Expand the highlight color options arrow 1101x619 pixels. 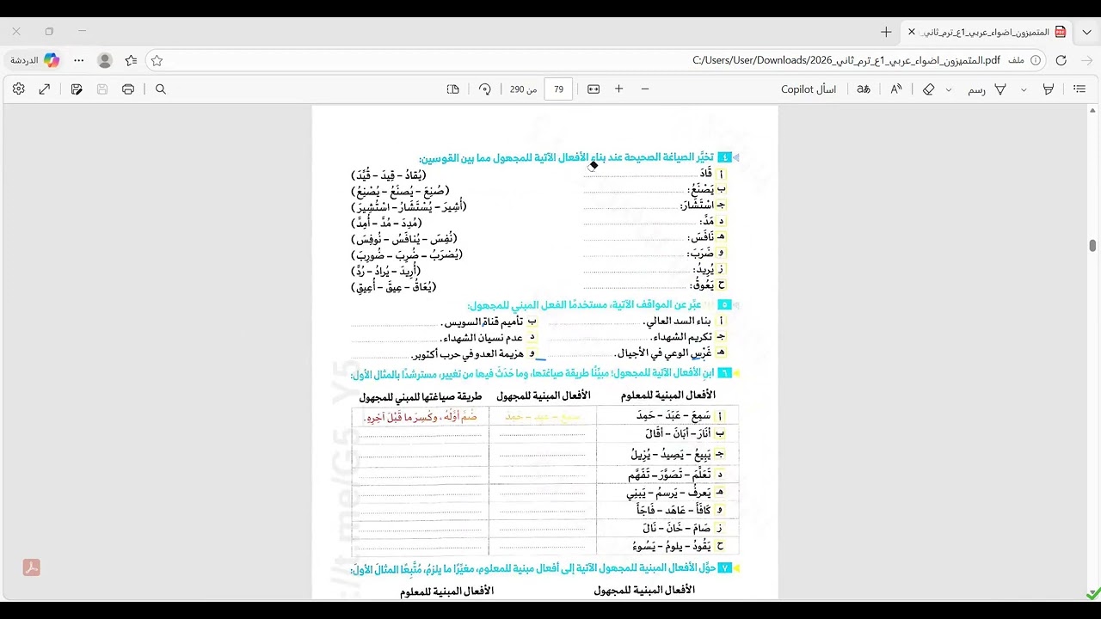click(x=1024, y=89)
